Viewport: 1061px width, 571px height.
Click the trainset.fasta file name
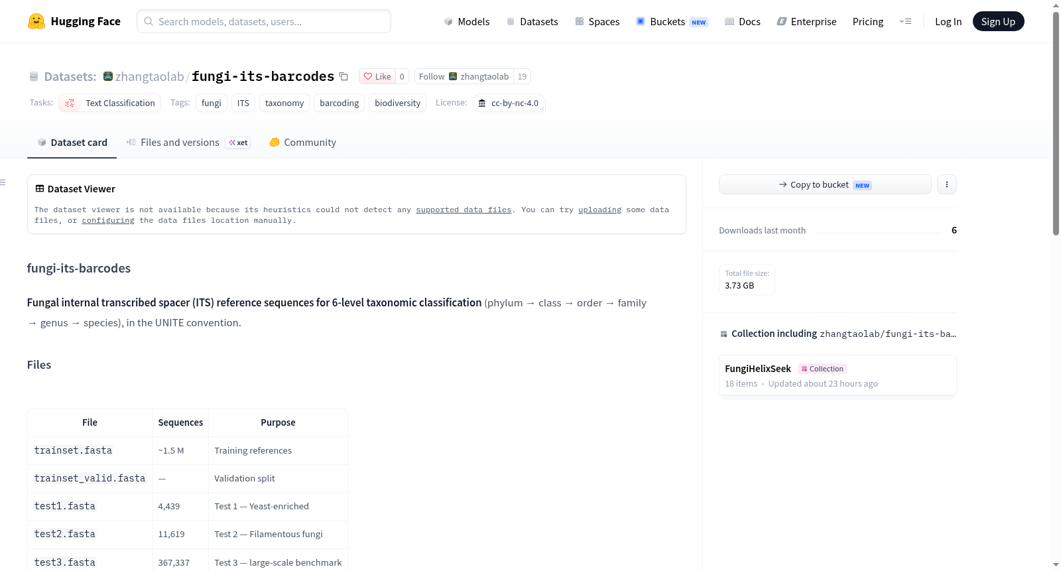(x=73, y=450)
